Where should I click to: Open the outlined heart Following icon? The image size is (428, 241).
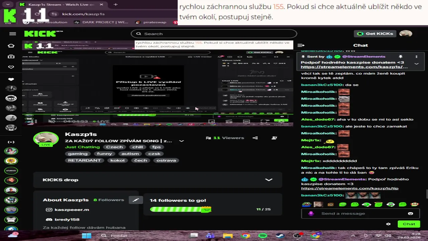point(11,67)
